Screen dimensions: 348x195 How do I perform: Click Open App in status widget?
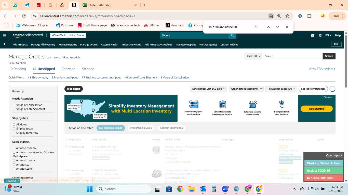[x=334, y=155]
